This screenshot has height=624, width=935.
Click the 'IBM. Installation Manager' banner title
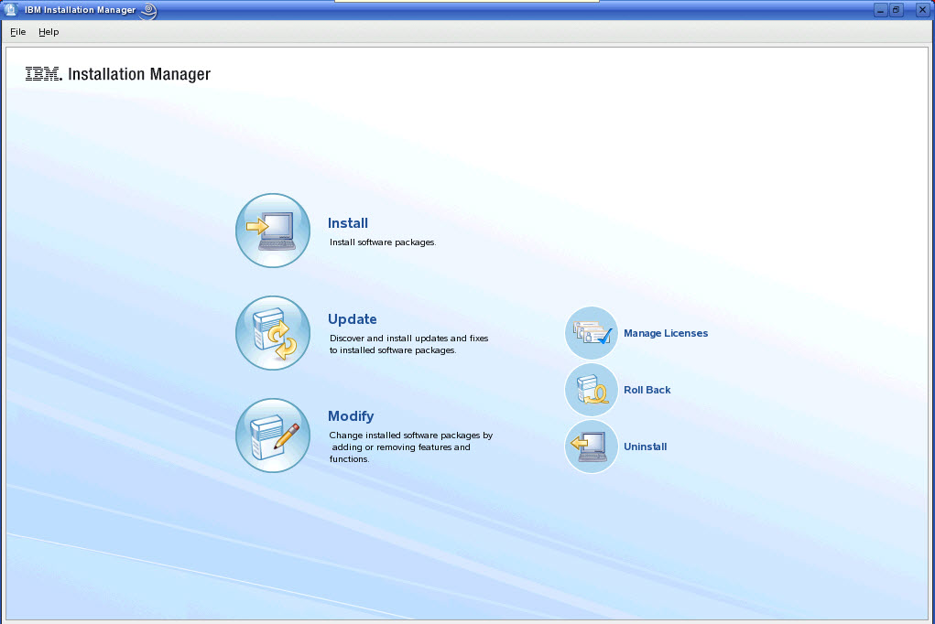point(118,74)
